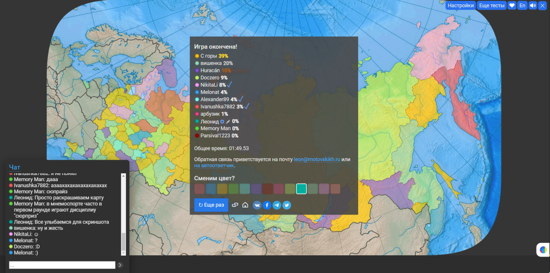Pick the red first color swatch
This screenshot has width=550, height=273.
(200, 188)
